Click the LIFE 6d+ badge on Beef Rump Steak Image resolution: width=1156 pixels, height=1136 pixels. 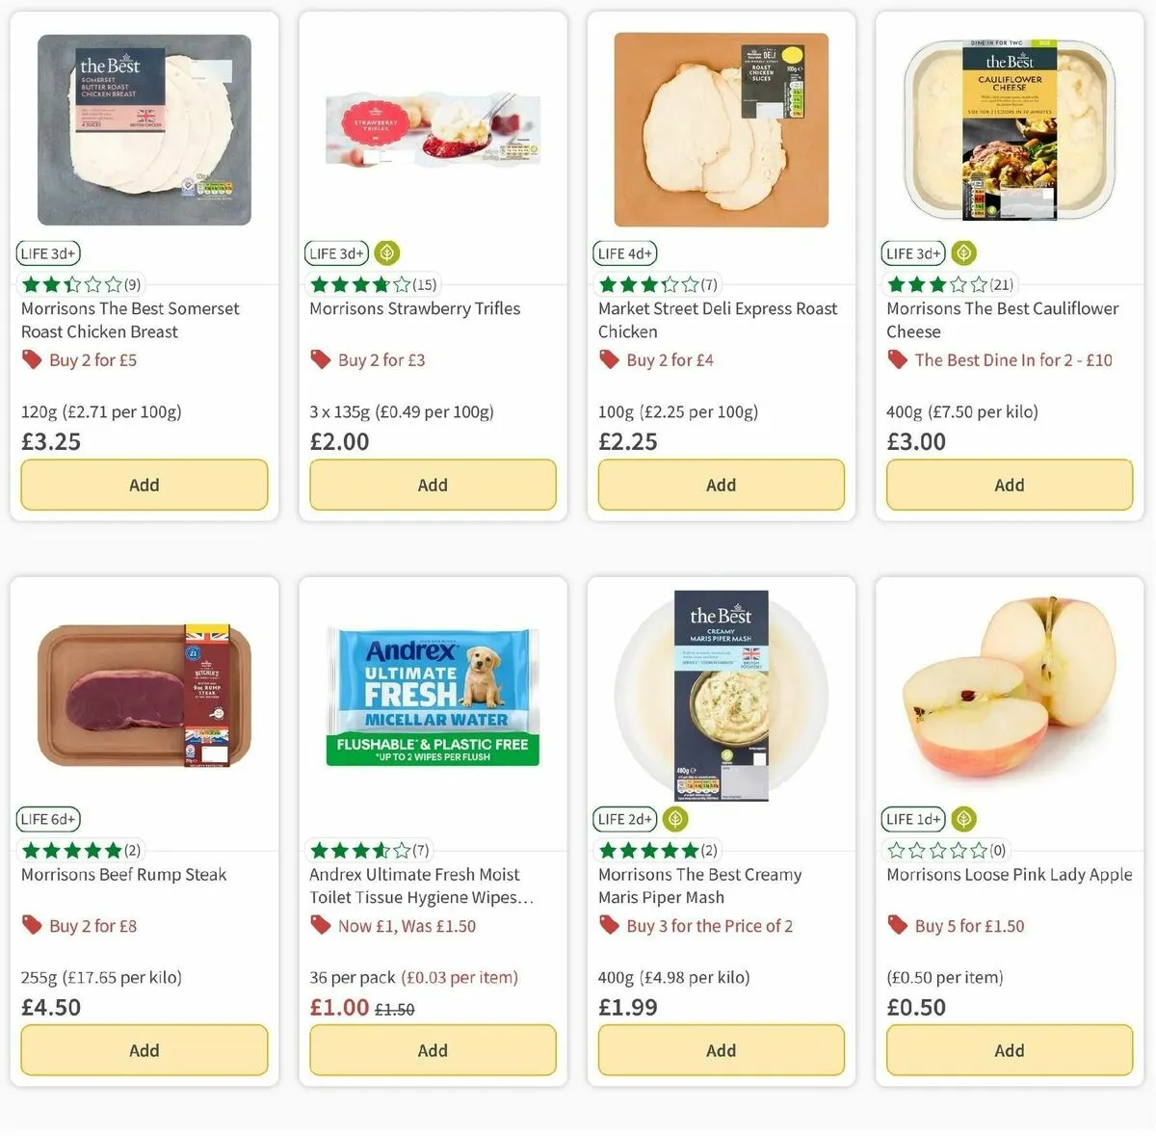[48, 819]
